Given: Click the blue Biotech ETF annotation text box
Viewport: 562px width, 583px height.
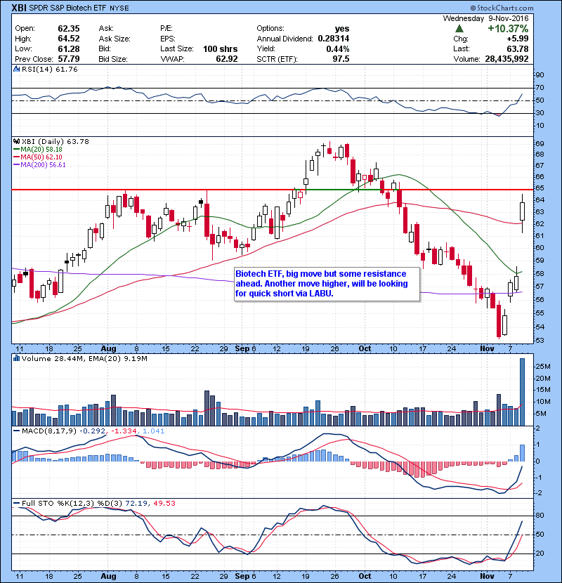Looking at the screenshot, I should click(327, 284).
